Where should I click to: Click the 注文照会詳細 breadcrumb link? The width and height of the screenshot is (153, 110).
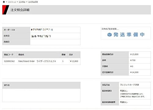pyautogui.click(x=33, y=2)
